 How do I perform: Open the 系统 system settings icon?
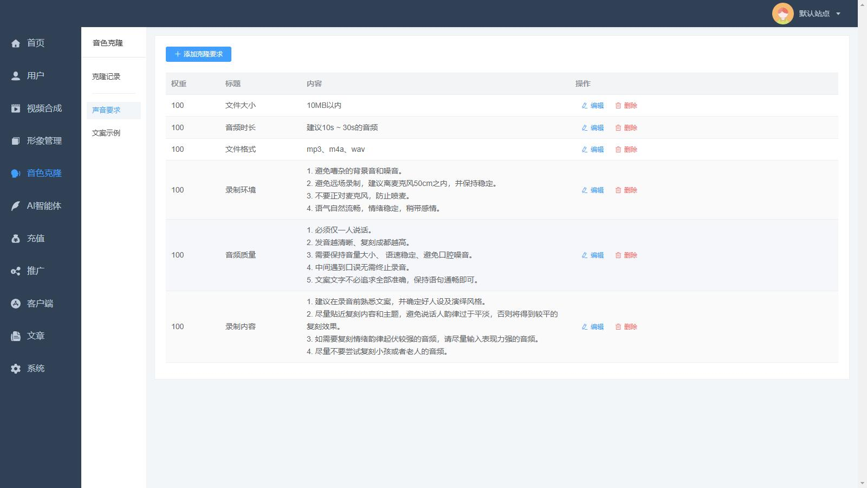tap(15, 368)
